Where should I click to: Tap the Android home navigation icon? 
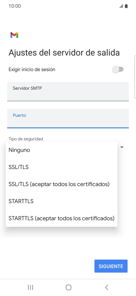click(x=68, y=287)
